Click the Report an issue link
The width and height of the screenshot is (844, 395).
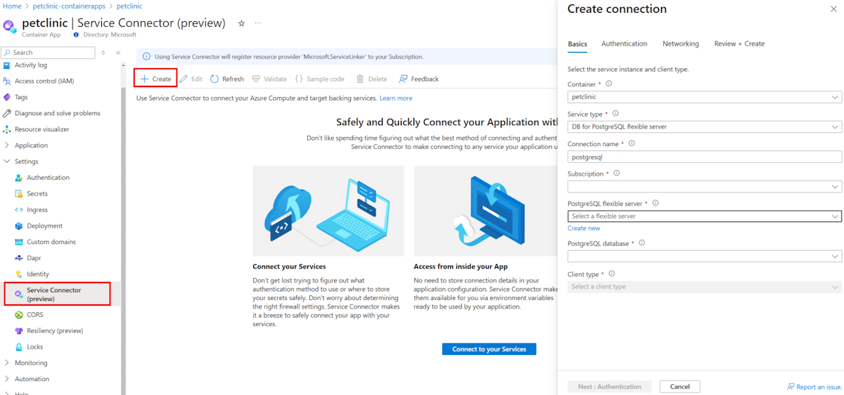(x=814, y=387)
